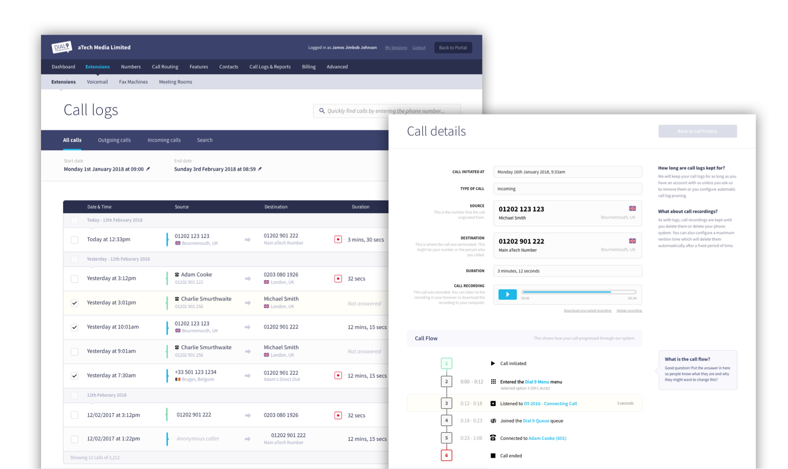Click the queue icon in step 4
Image resolution: width=788 pixels, height=469 pixels.
point(493,421)
